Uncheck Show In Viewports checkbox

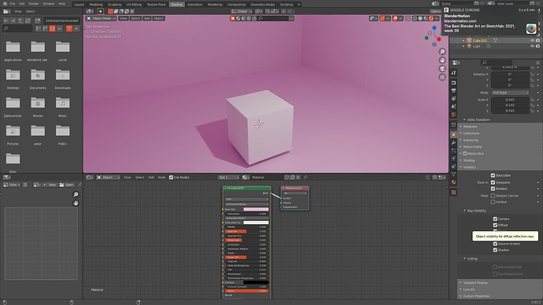[x=493, y=182]
